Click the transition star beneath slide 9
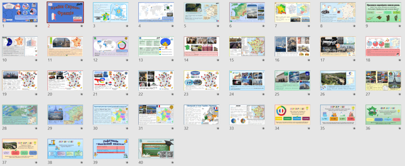Screen dimensions: 405x166 399,26
